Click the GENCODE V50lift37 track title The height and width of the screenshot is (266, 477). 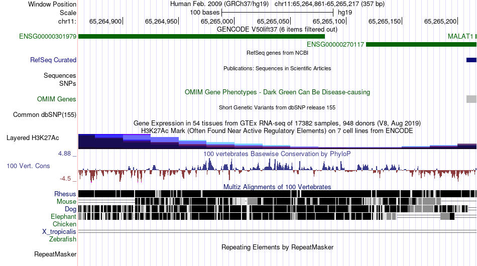(x=277, y=30)
